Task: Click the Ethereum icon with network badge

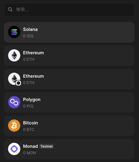Action: [x=14, y=79]
